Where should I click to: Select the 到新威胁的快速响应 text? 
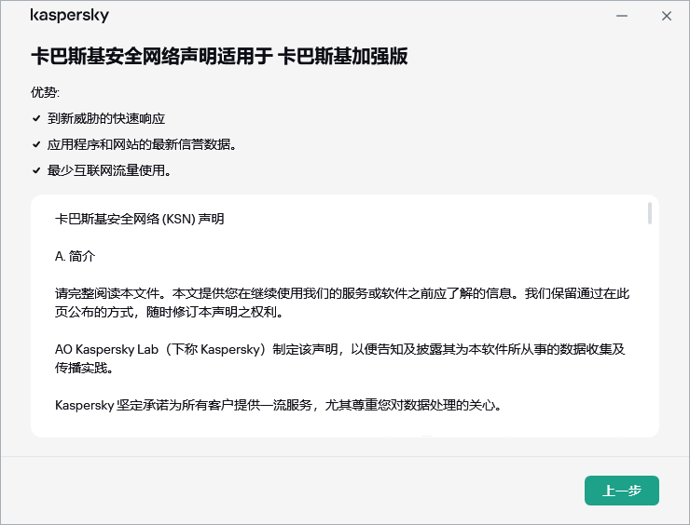coord(105,119)
